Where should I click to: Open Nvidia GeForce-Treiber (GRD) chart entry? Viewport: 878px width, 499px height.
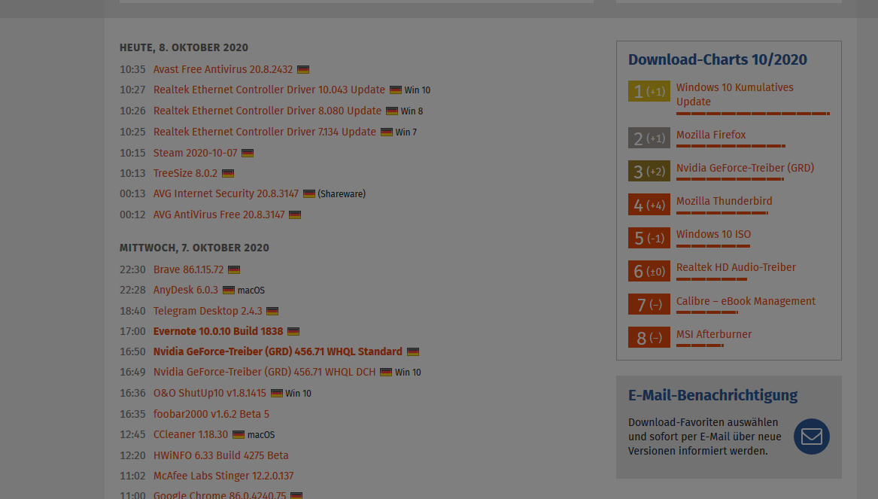pos(745,168)
